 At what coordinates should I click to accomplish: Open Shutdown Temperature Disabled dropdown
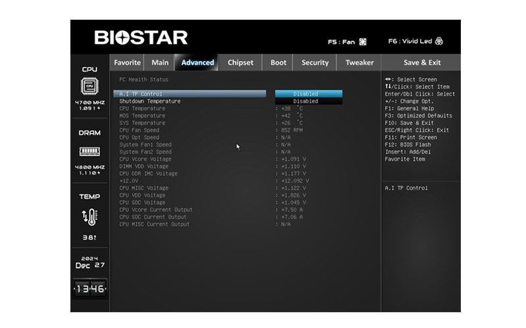(308, 101)
